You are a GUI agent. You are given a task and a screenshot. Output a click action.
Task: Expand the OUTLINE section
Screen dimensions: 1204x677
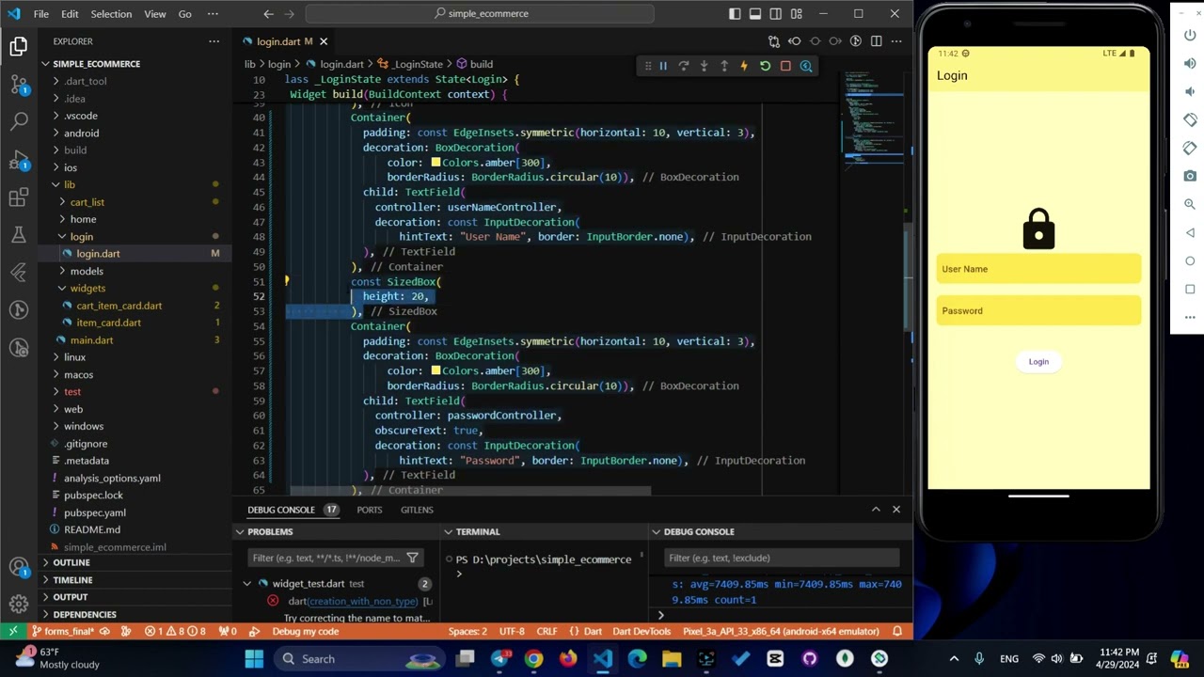(71, 562)
